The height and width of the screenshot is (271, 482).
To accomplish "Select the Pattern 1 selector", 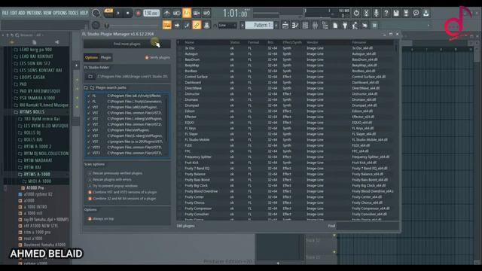I will pyautogui.click(x=260, y=25).
